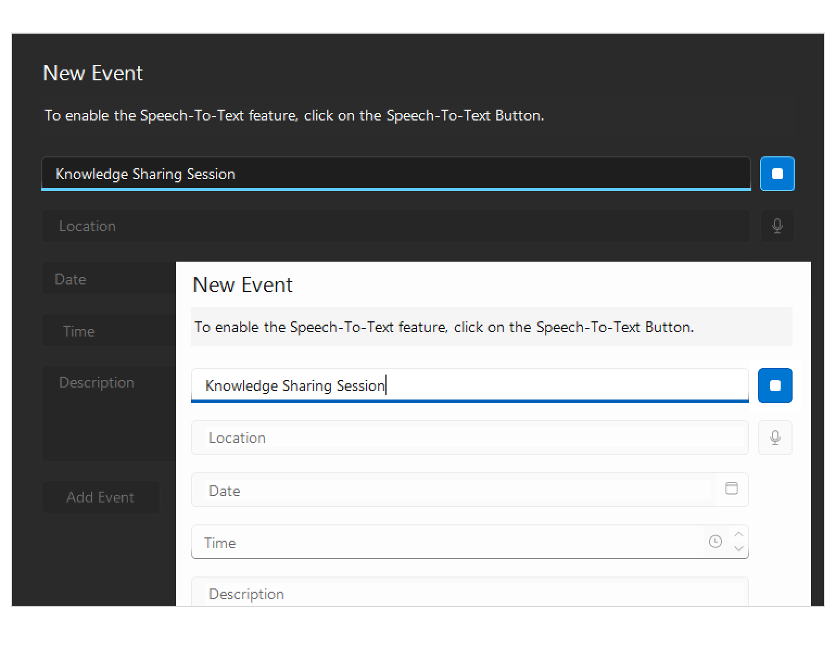Screen dimensions: 836x672
Task: Click dark theme Location microphone button
Action: pyautogui.click(x=777, y=226)
